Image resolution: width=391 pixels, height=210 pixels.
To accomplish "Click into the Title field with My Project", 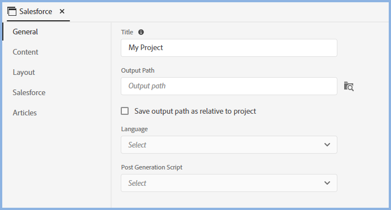I will 229,48.
